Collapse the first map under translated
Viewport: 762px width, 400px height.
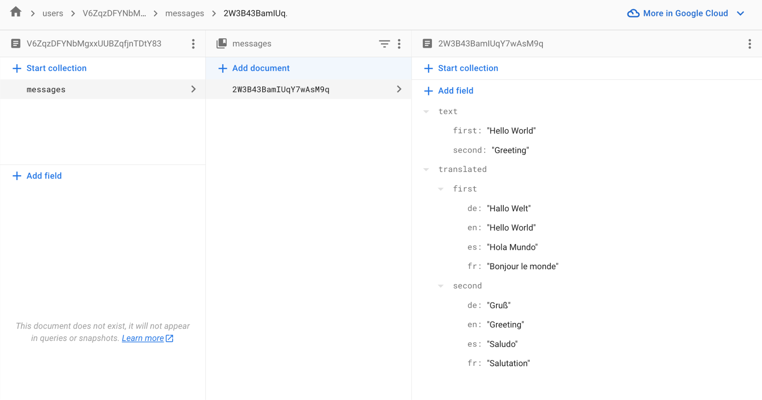[x=441, y=189]
